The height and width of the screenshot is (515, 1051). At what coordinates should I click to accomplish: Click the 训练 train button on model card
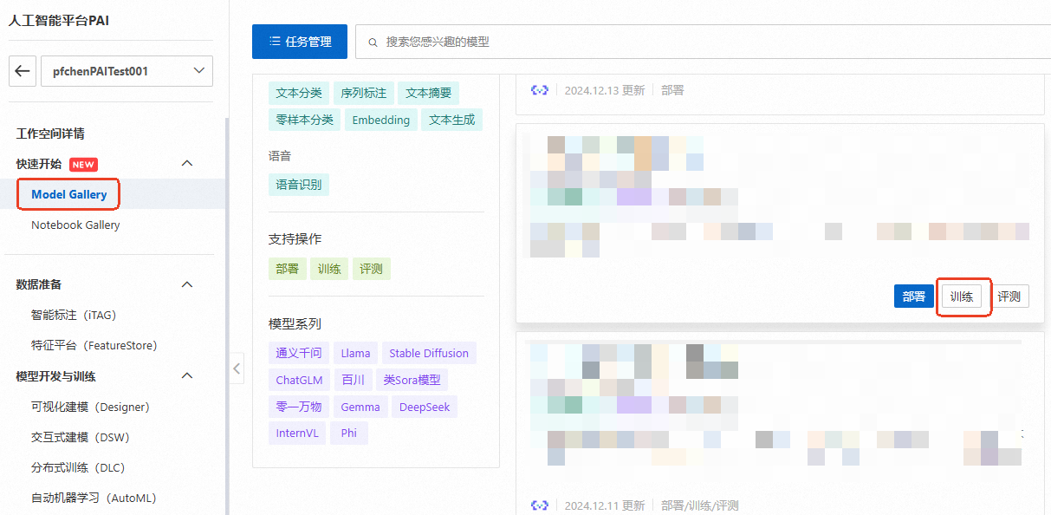pyautogui.click(x=962, y=297)
